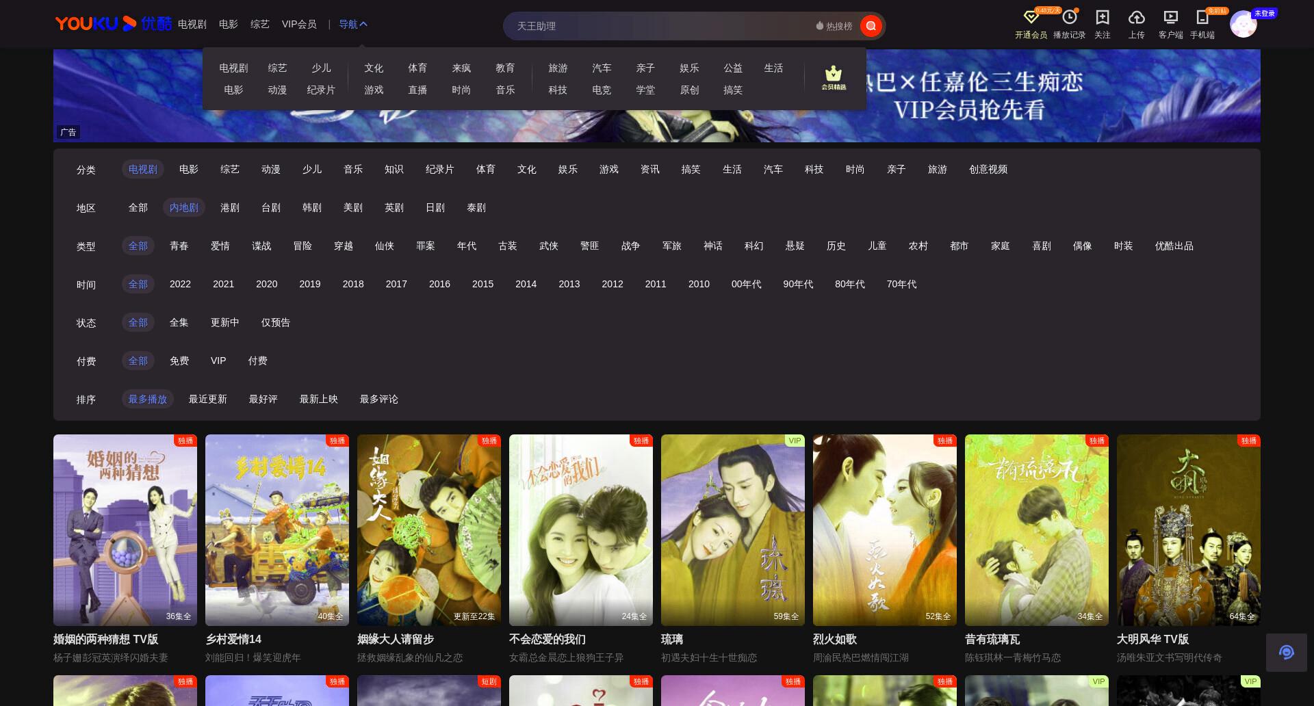Select 仅预告 status filter

pos(276,322)
